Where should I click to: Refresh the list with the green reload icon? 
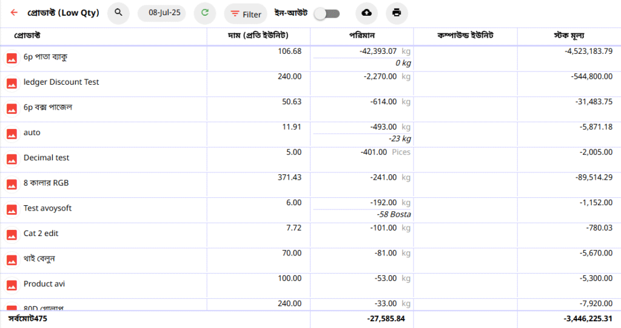click(x=205, y=13)
